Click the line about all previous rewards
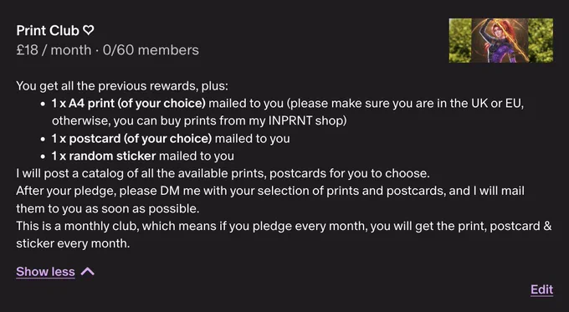 122,86
